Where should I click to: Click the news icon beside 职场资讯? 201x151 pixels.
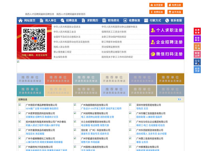click(x=104, y=20)
